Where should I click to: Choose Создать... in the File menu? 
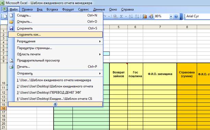(x=55, y=15)
